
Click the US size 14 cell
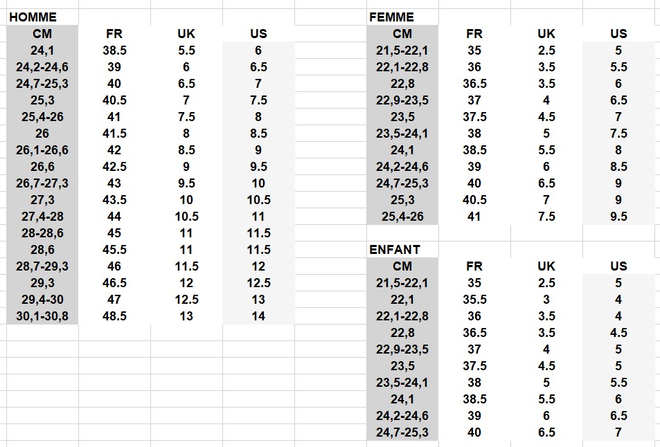click(x=258, y=316)
